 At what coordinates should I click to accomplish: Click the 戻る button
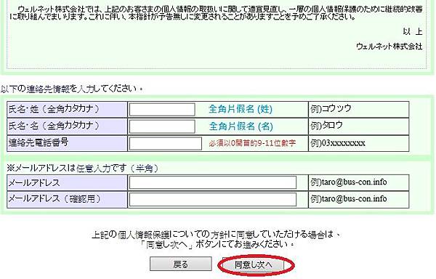click(x=181, y=264)
